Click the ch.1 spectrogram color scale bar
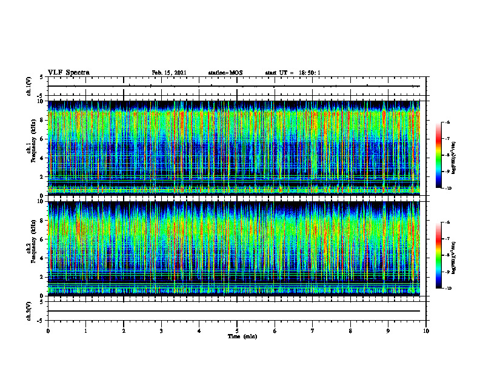 (438, 155)
